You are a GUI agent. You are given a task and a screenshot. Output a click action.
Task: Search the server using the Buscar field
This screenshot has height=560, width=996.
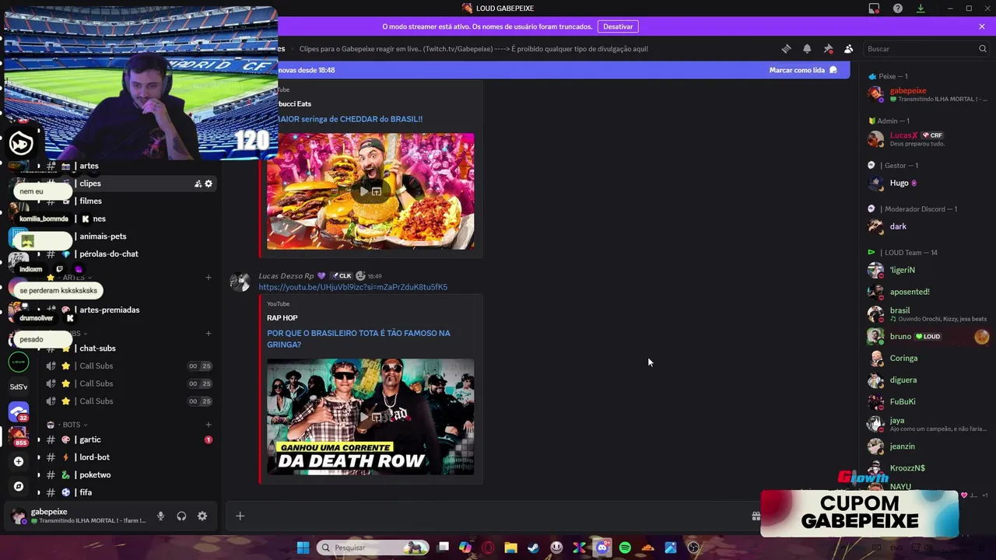click(926, 48)
